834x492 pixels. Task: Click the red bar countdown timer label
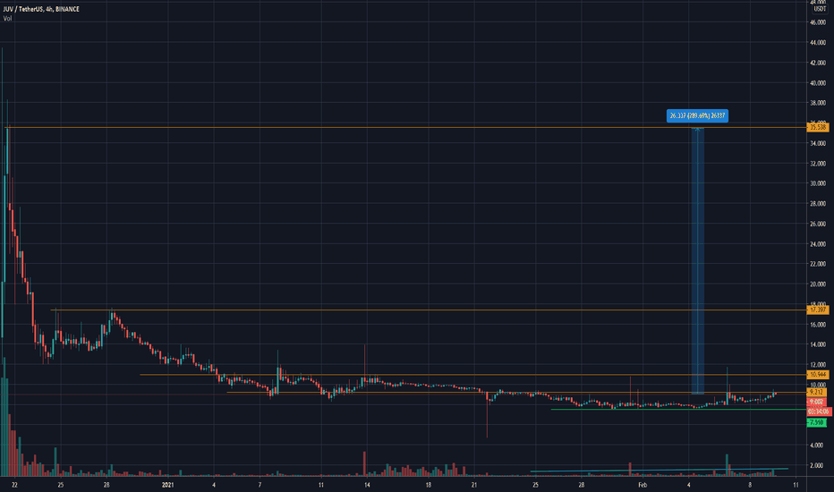point(819,411)
